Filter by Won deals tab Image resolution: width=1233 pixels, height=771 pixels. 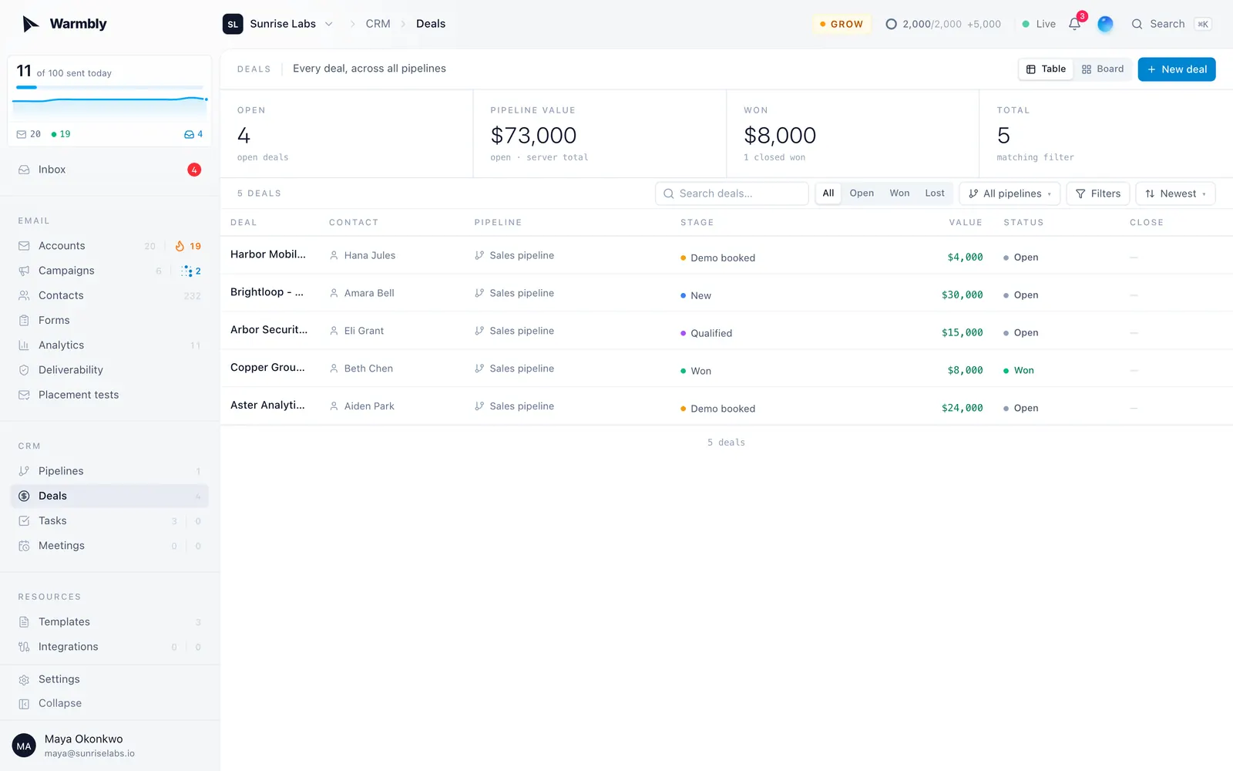[899, 194]
